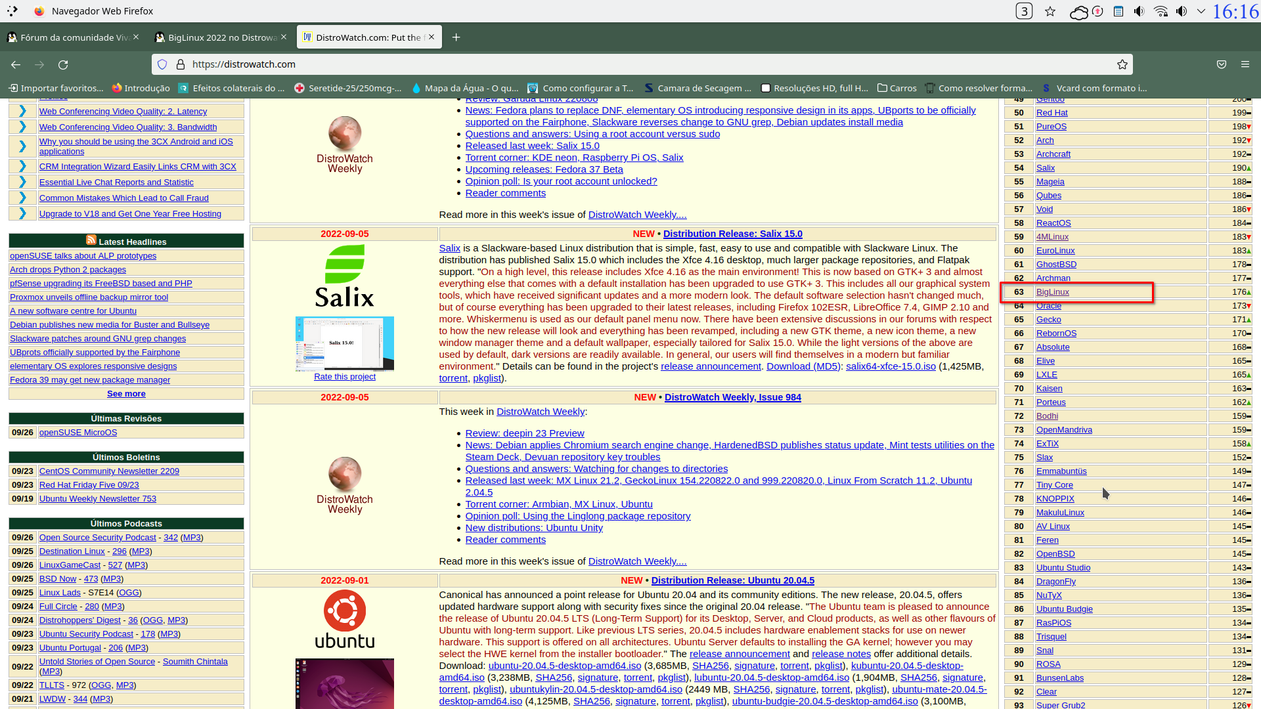This screenshot has width=1261, height=709.
Task: Save page to Pocket
Action: (1222, 64)
